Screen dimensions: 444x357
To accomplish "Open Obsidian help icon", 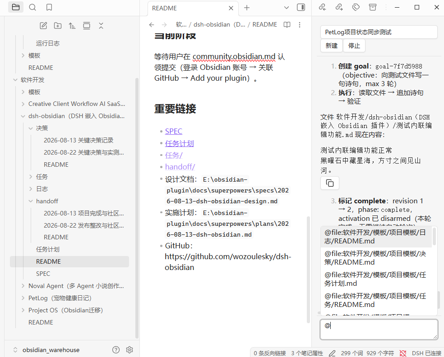I will coord(116,350).
